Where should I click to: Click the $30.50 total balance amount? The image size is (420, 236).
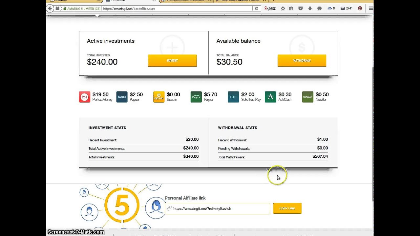coord(229,62)
